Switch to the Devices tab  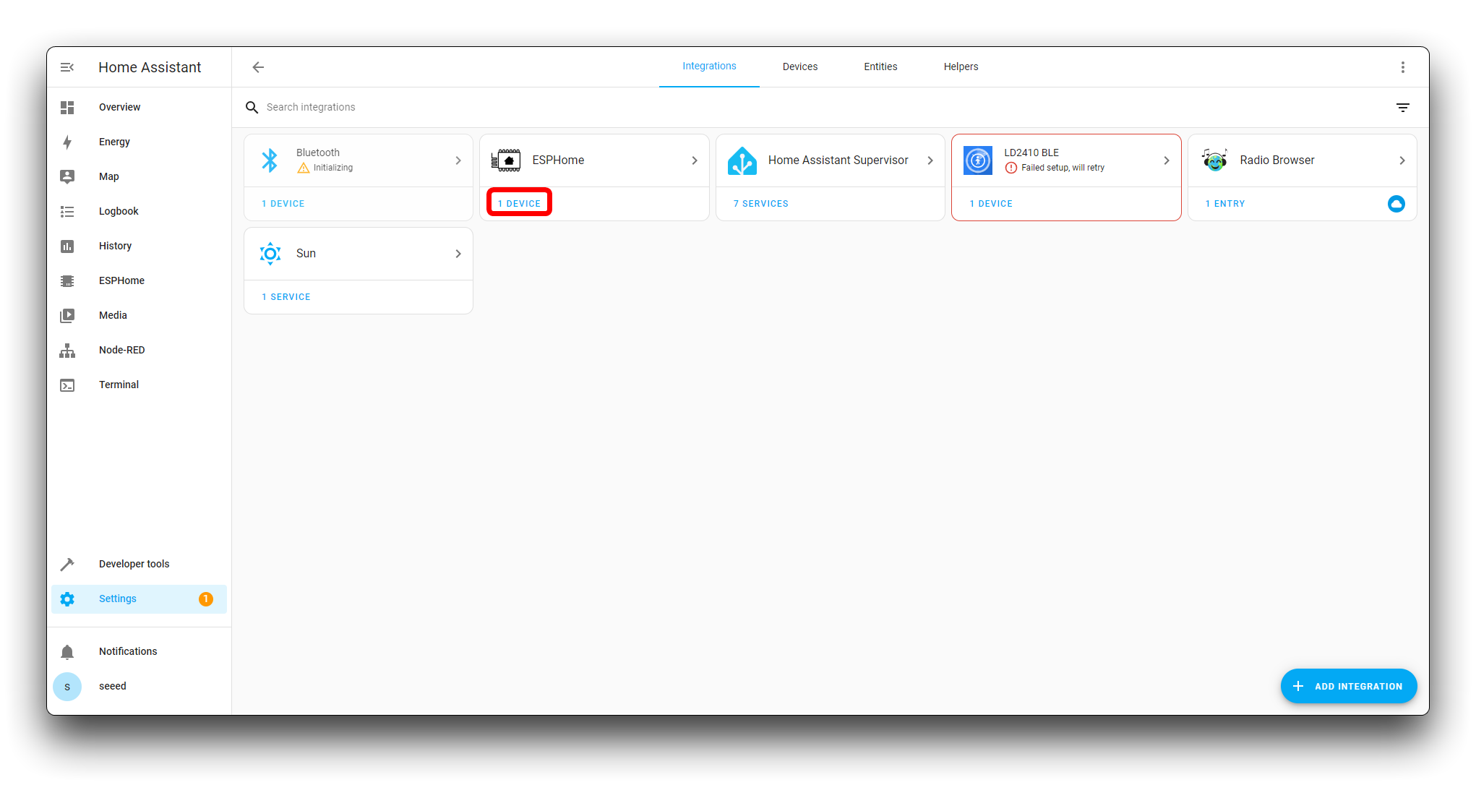(x=799, y=67)
